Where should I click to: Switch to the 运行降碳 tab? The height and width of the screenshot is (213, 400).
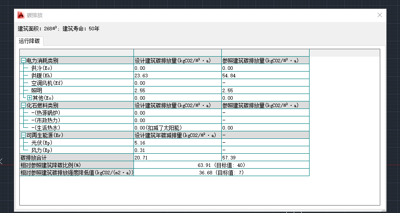pos(29,41)
